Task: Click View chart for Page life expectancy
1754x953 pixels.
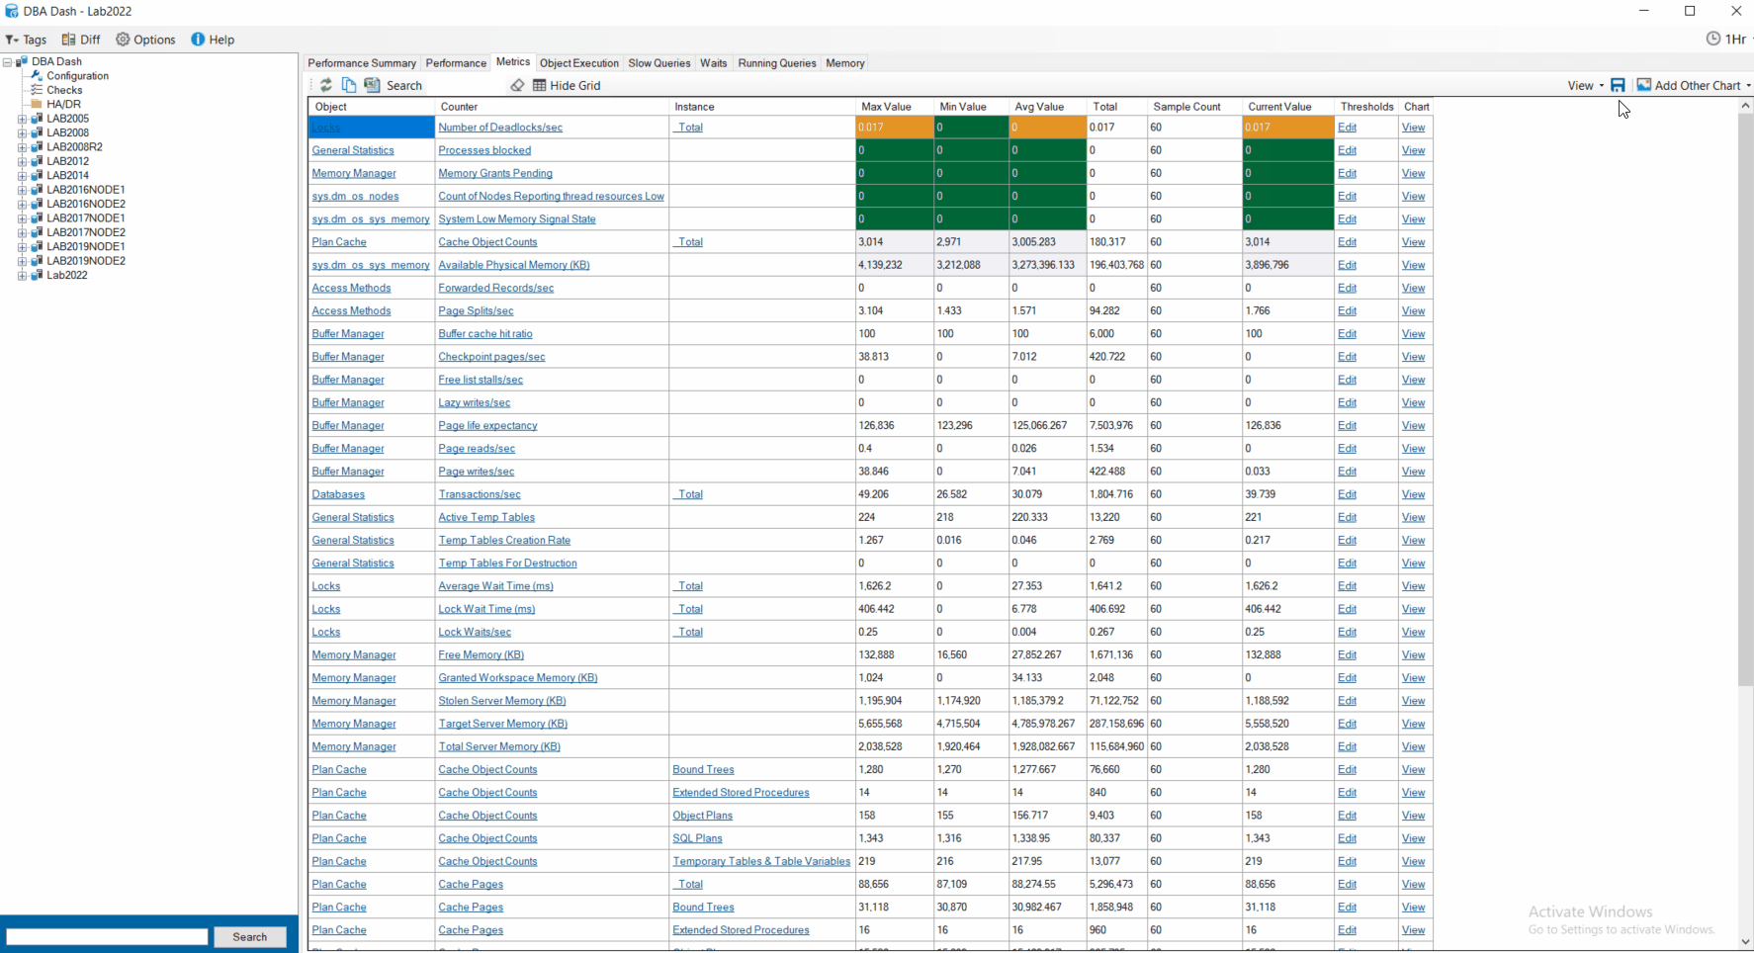Action: click(1414, 426)
